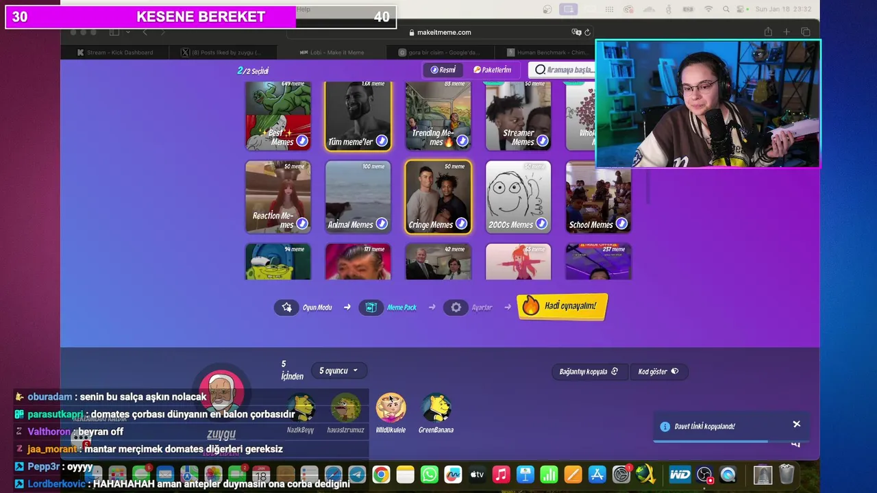
Task: Open the gora bir cisim Google tab
Action: pos(441,53)
